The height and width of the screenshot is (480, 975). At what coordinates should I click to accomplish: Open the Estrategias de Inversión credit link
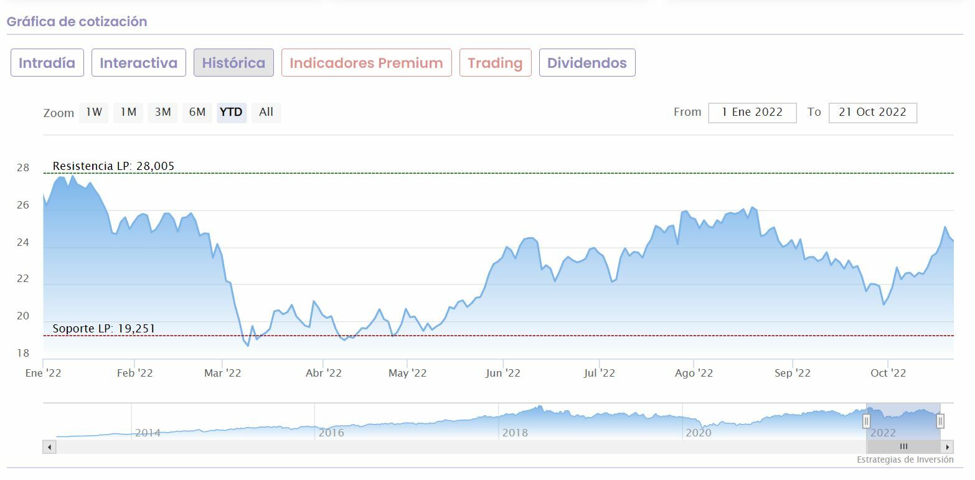905,459
